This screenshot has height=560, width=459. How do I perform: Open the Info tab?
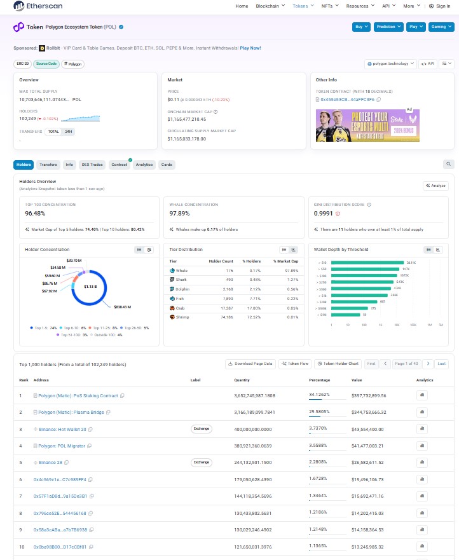[69, 165]
